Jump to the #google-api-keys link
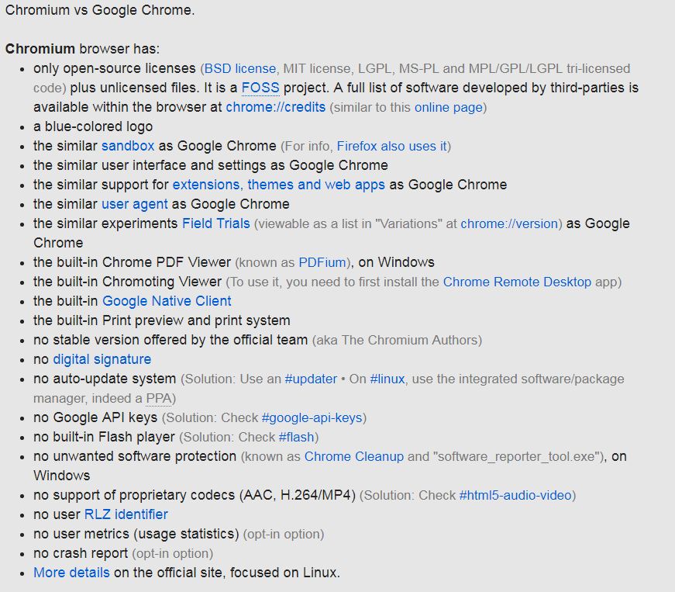This screenshot has height=592, width=675. (x=312, y=417)
